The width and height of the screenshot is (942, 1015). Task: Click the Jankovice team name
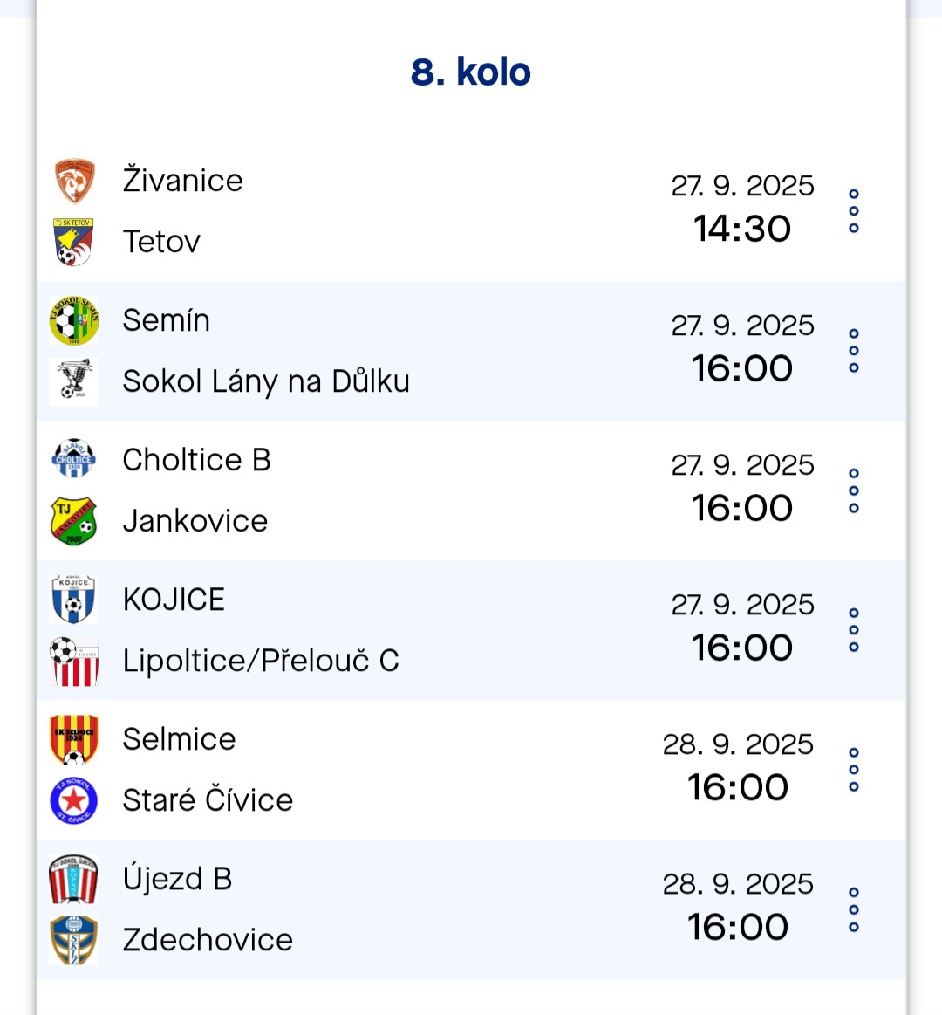pyautogui.click(x=195, y=521)
